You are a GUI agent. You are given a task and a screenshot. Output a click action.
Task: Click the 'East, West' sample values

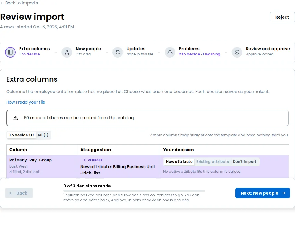pyautogui.click(x=18, y=166)
